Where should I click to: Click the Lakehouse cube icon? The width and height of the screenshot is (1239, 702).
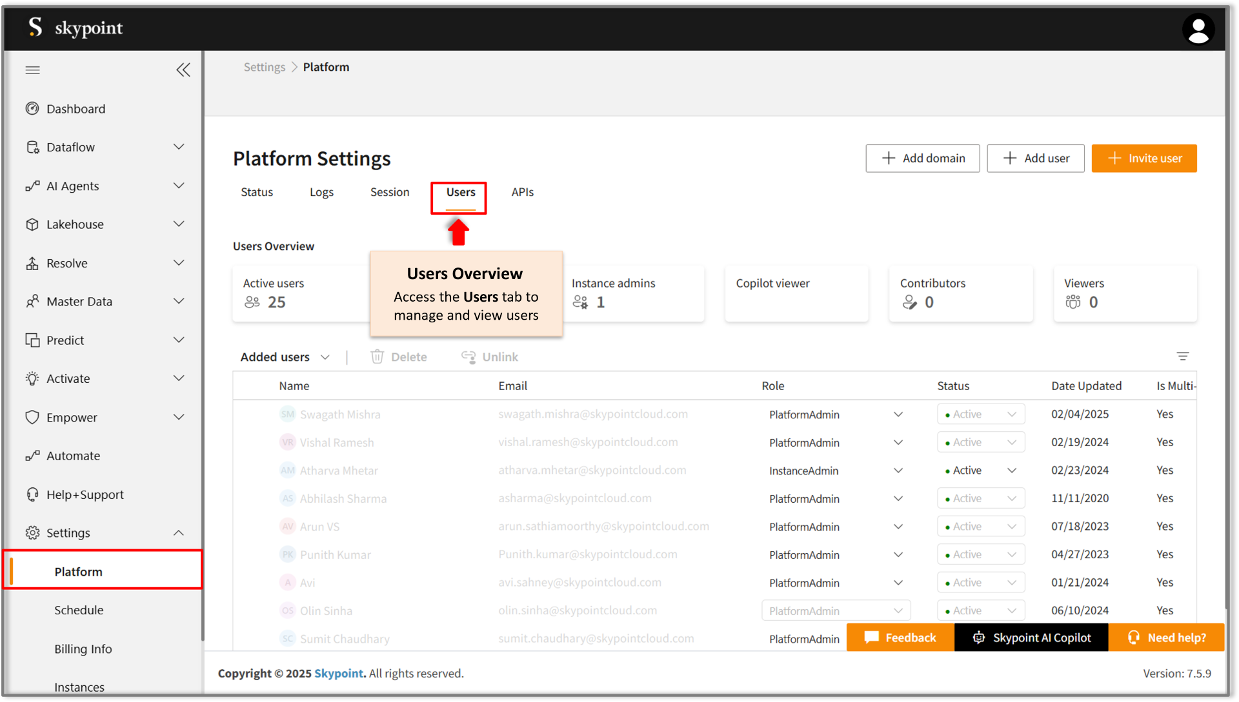tap(32, 224)
